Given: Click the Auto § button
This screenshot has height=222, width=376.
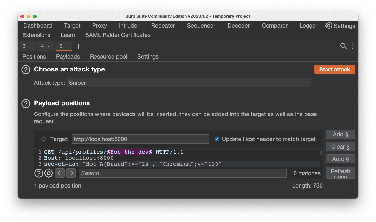Looking at the screenshot, I should (340, 159).
